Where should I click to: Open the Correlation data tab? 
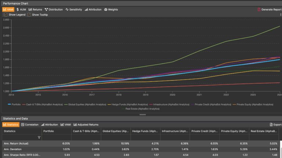pos(29,125)
